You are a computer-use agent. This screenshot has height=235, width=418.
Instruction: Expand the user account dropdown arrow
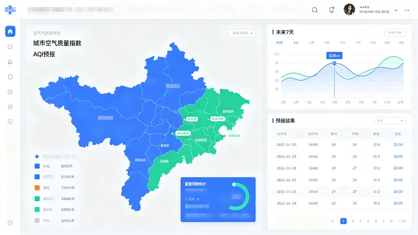pyautogui.click(x=396, y=10)
